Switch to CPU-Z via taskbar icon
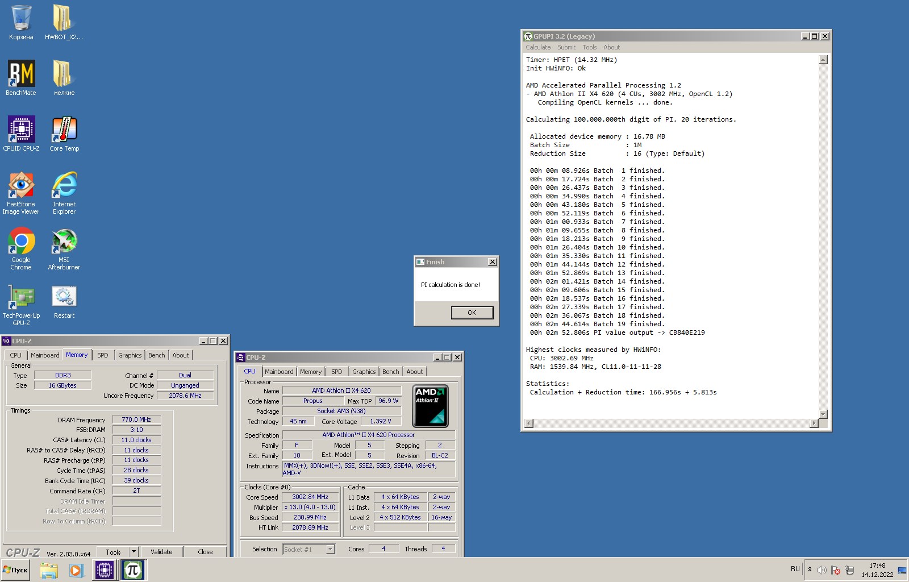The width and height of the screenshot is (909, 582). pyautogui.click(x=105, y=570)
